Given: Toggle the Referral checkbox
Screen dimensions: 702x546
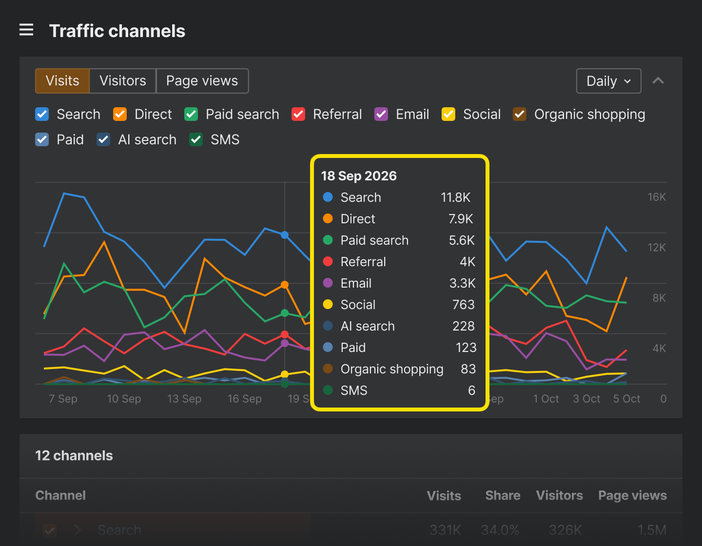Looking at the screenshot, I should [x=298, y=114].
